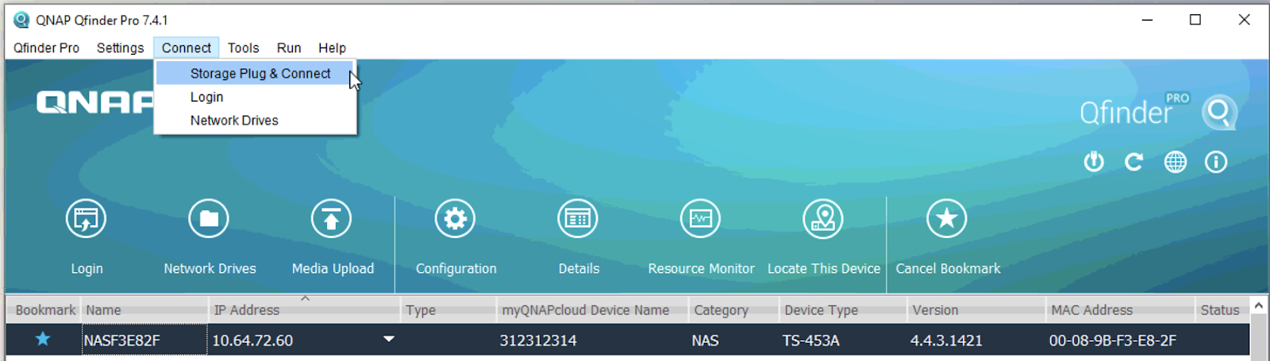This screenshot has height=361, width=1270.
Task: Open the Tools menu
Action: (x=244, y=48)
